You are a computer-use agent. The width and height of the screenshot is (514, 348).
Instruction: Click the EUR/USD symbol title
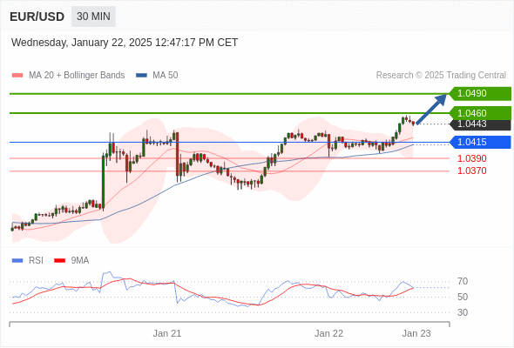click(x=37, y=17)
